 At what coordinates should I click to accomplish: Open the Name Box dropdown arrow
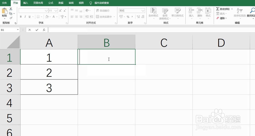click(x=18, y=30)
